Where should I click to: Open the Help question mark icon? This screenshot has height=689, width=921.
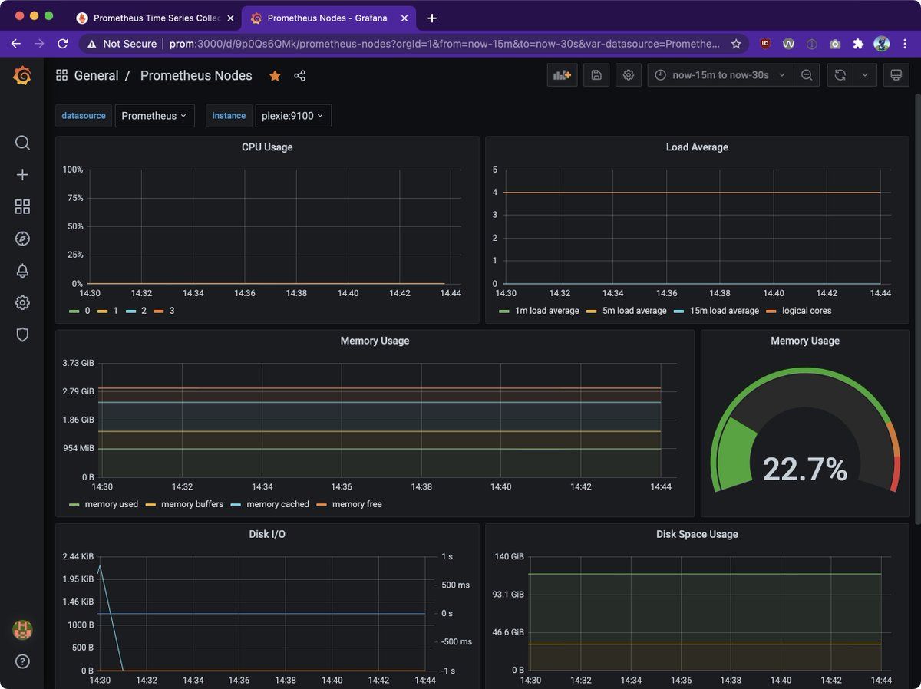[22, 661]
